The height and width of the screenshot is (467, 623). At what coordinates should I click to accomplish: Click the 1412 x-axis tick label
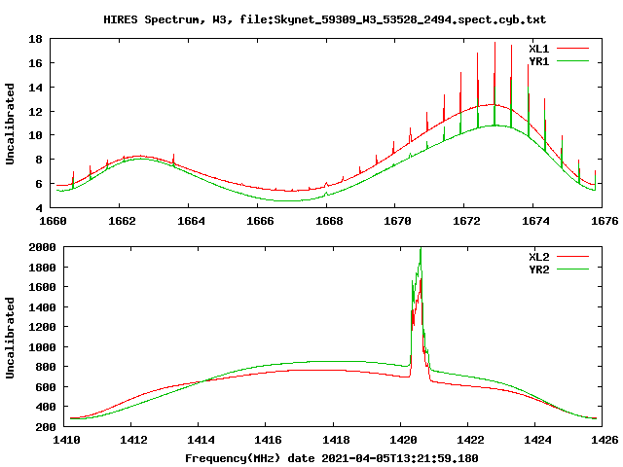click(x=134, y=440)
